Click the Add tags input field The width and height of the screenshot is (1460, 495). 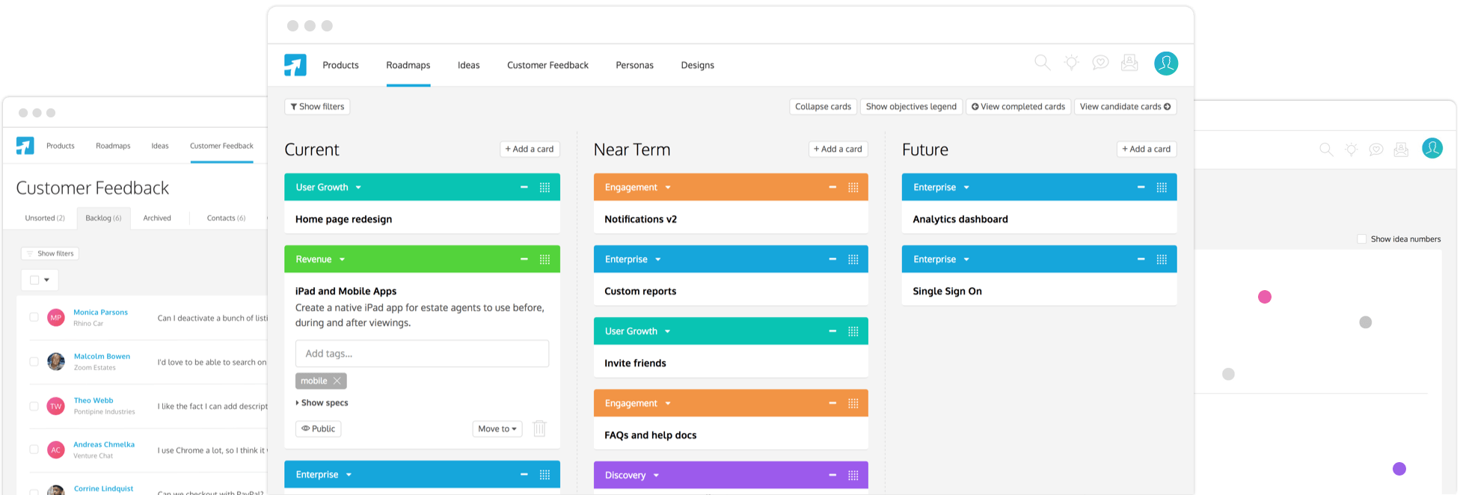tap(422, 354)
